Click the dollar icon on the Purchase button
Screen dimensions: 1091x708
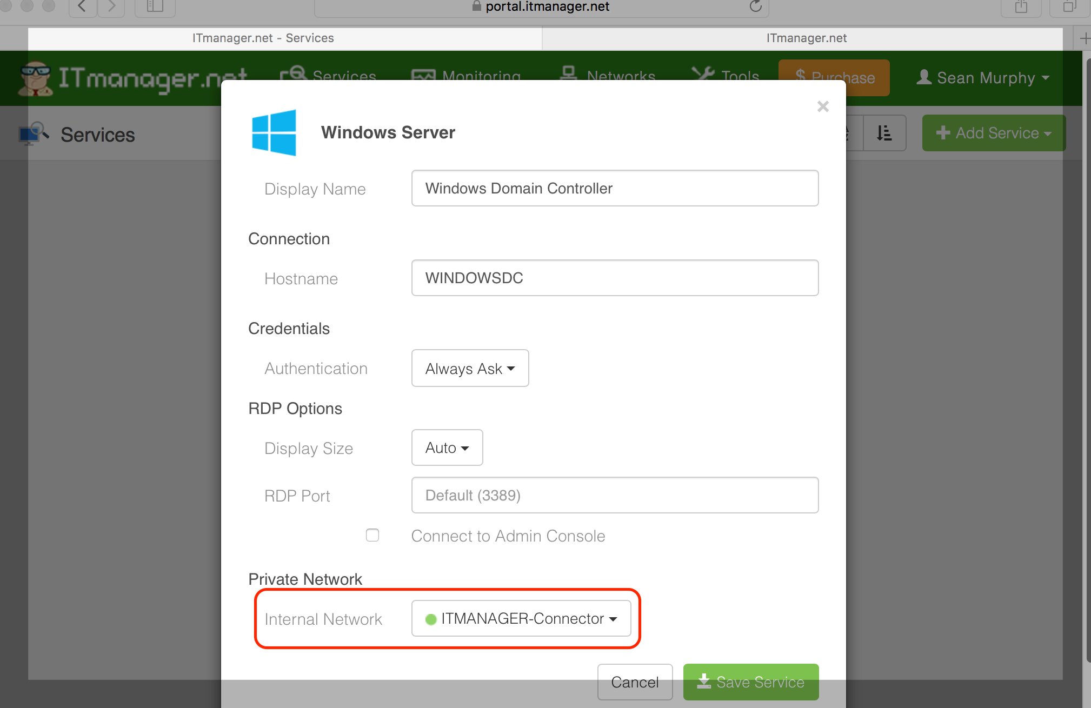coord(800,77)
